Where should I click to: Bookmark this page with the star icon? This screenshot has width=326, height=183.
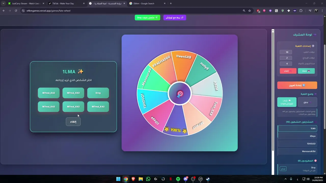250,11
